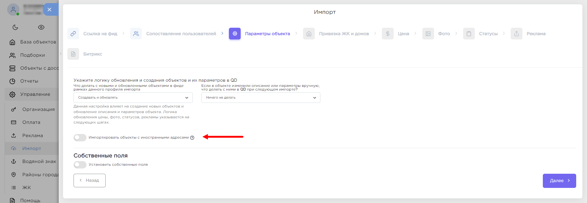Toggle Установить собственные поля switch

tap(80, 164)
